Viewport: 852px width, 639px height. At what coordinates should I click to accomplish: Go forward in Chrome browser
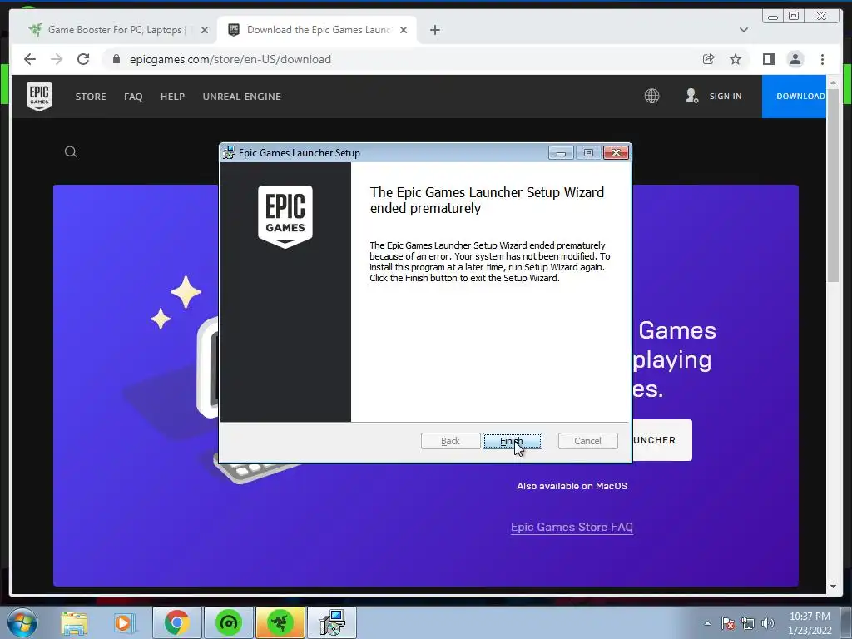click(x=57, y=59)
